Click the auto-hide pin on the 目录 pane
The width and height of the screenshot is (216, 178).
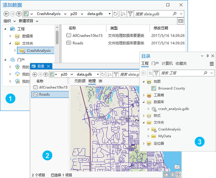208,56
